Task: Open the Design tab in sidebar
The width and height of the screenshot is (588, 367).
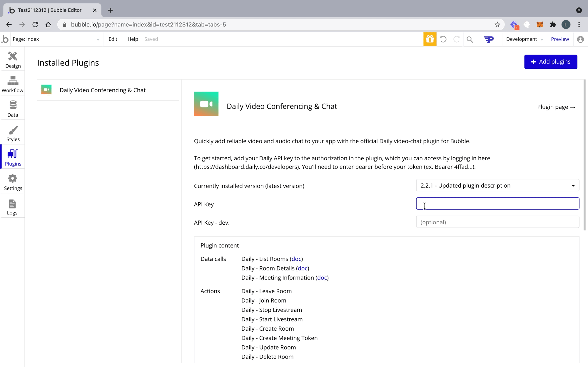Action: (x=13, y=60)
